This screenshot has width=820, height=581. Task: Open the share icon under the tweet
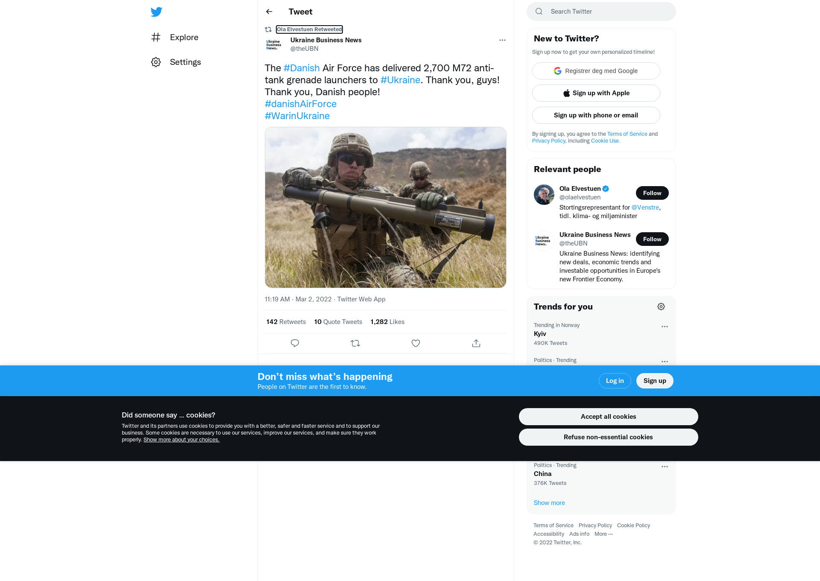pos(476,343)
